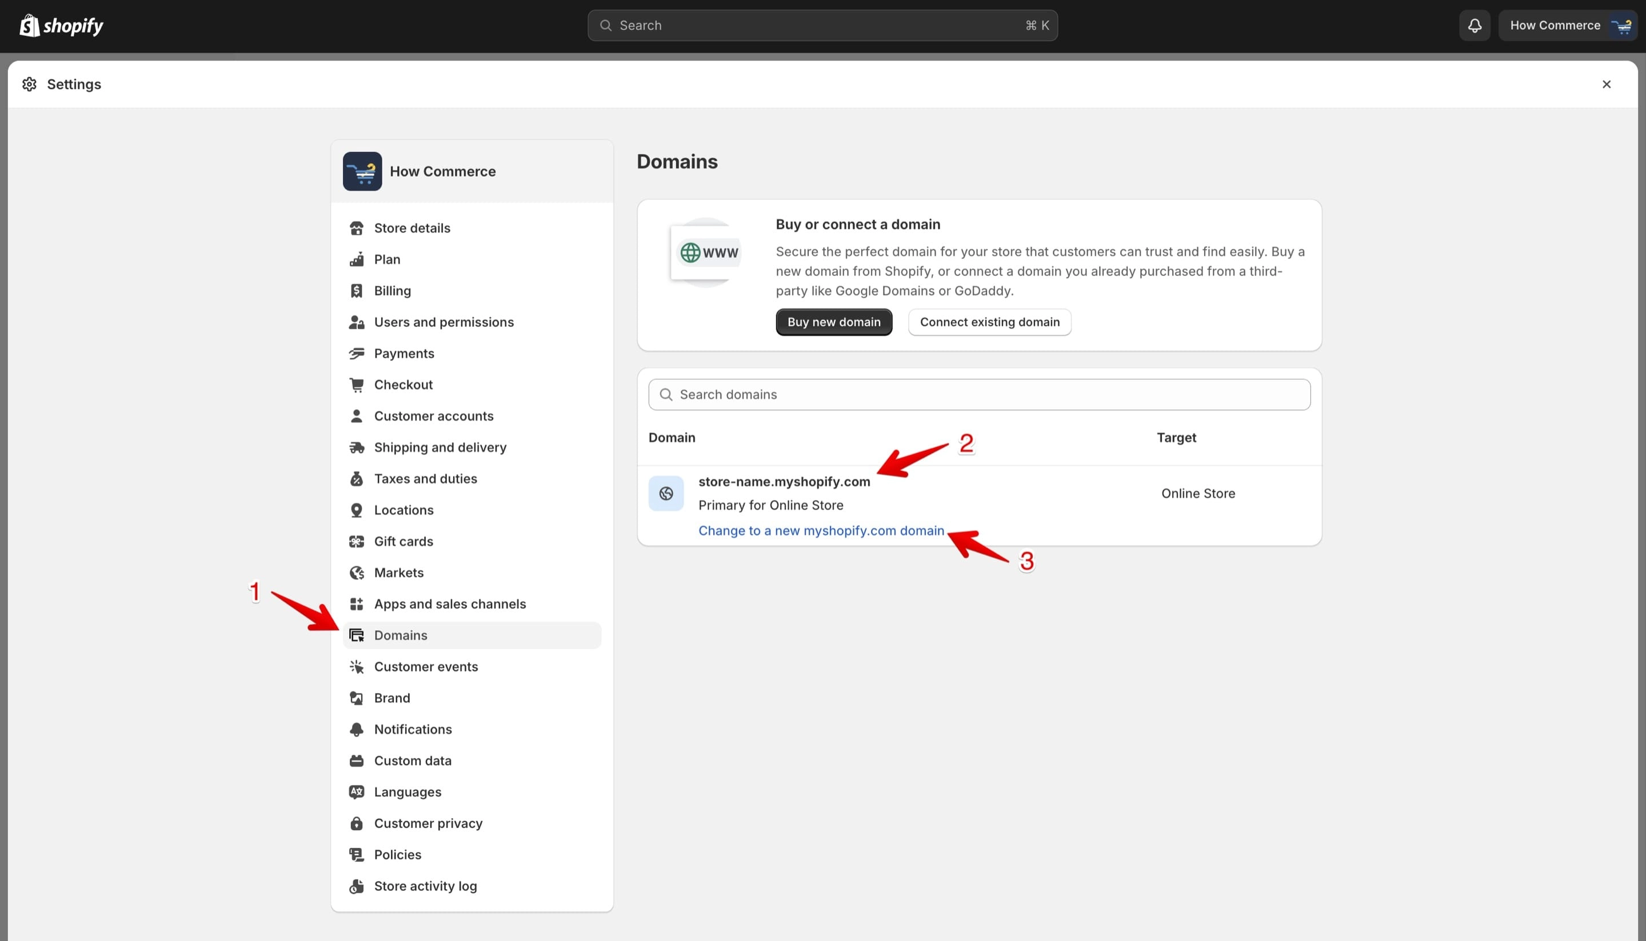
Task: Click the Taxes and duties icon
Action: point(356,479)
